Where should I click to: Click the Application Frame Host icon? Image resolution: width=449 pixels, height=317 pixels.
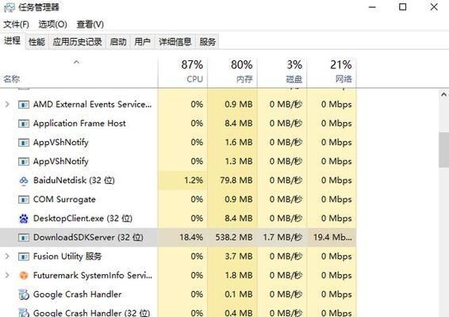pos(24,124)
